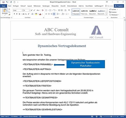The width and height of the screenshot is (126, 118).
Task: Expand the bullet list options arrow
Action: coord(48,10)
